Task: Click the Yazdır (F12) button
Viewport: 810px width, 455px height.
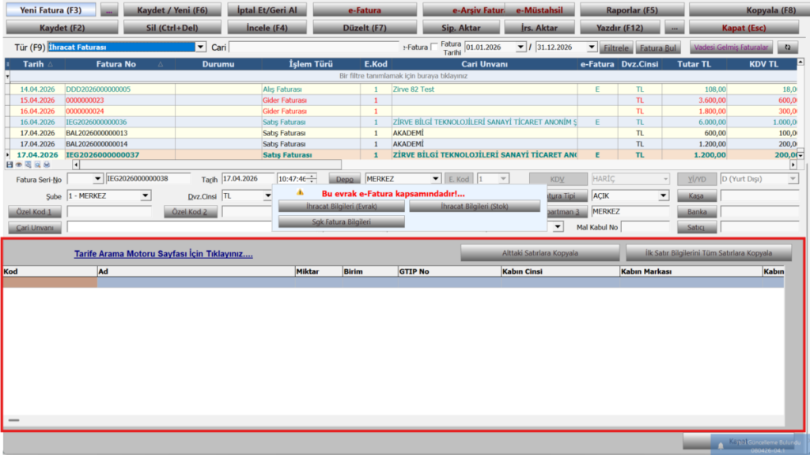Action: (619, 28)
